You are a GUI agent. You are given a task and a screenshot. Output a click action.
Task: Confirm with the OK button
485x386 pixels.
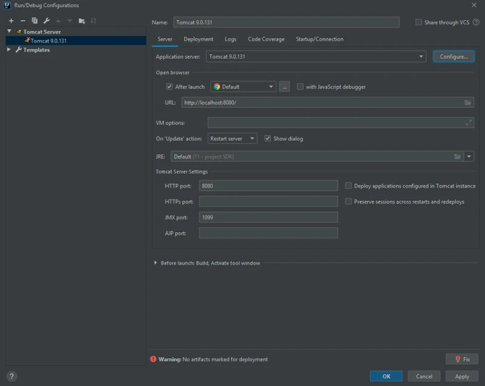coord(386,376)
